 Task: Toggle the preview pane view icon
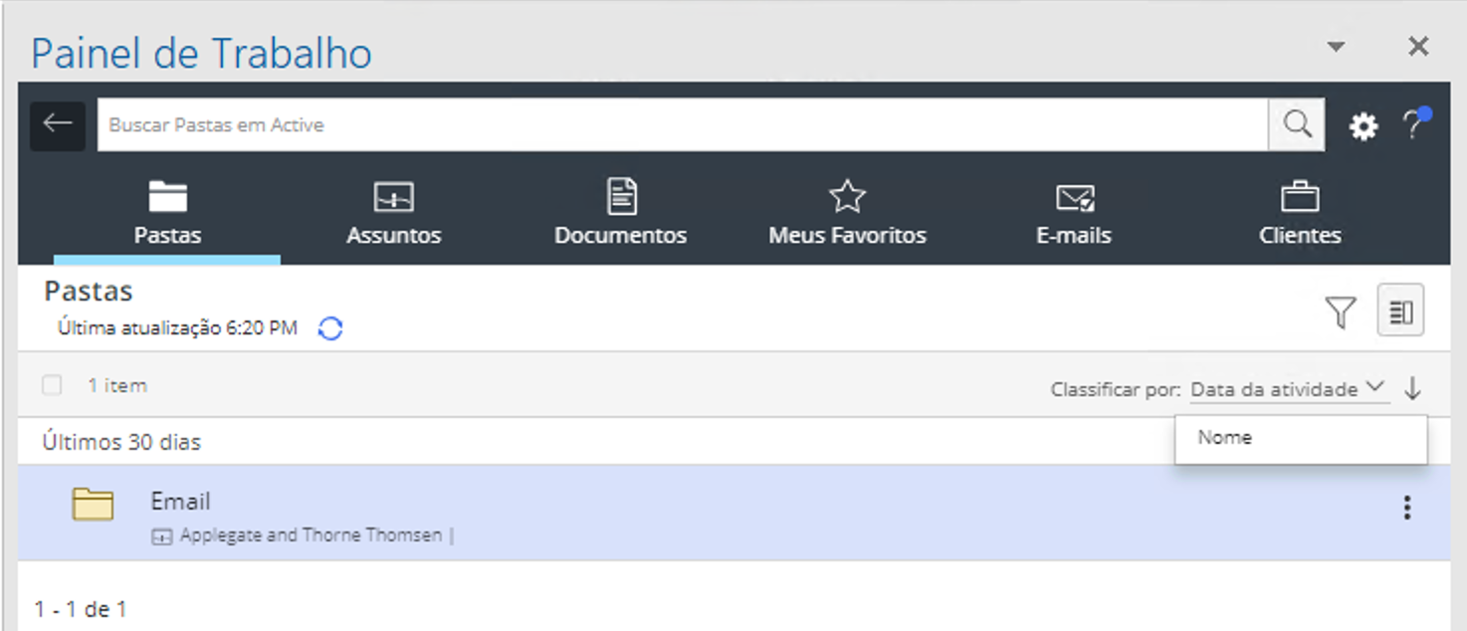[x=1402, y=311]
